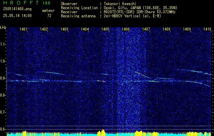Image resolution: width=214 pixels, height=136 pixels.
Task: Click the 1405 time marker
Action: [105, 29]
